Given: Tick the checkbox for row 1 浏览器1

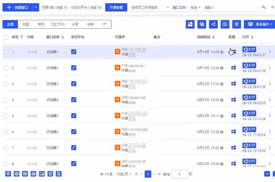Looking at the screenshot, I should coord(6,52).
